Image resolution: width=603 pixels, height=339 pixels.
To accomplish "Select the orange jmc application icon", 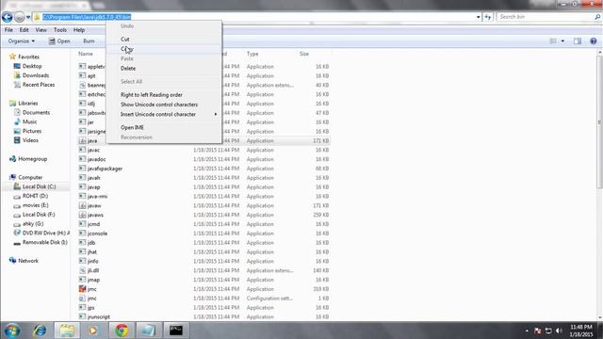I will point(82,289).
